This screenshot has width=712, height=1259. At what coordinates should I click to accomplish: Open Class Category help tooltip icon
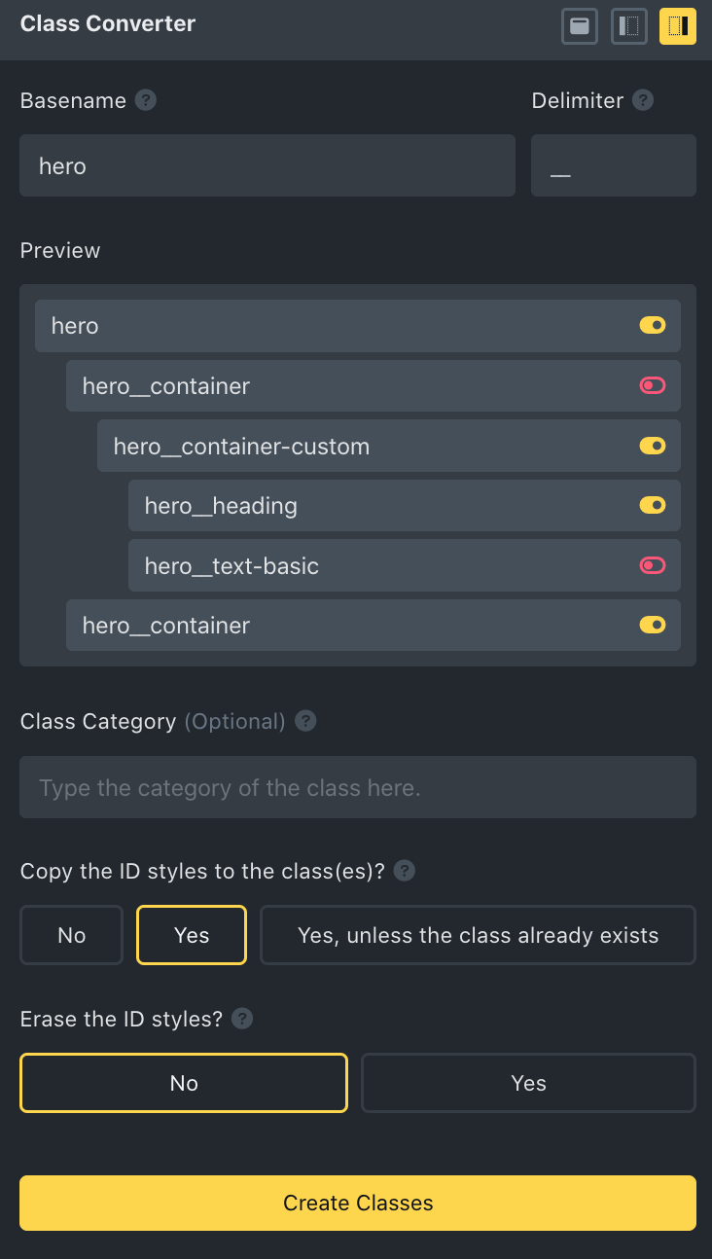[x=306, y=721]
